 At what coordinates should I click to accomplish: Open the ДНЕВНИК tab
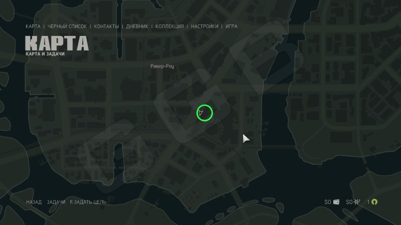click(x=137, y=26)
